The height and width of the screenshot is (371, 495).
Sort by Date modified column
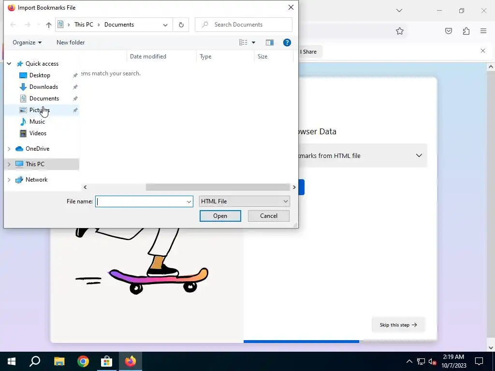[161, 57]
